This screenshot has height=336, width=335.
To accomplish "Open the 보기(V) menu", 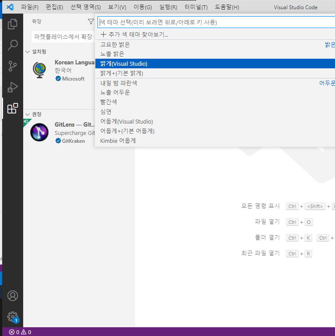I will (x=117, y=7).
